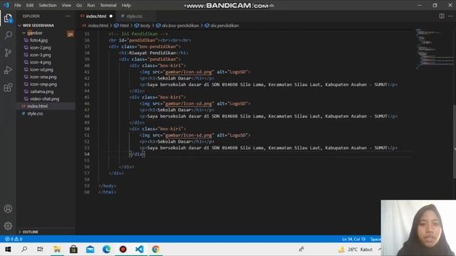Click unsaved dot on index.html tab
This screenshot has height=256, width=456.
coord(111,16)
